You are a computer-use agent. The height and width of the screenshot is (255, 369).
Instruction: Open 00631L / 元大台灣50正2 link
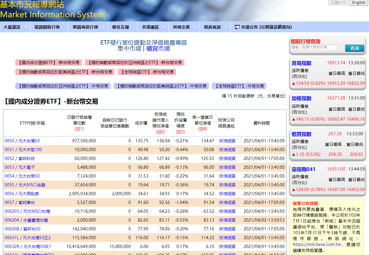tap(28, 238)
